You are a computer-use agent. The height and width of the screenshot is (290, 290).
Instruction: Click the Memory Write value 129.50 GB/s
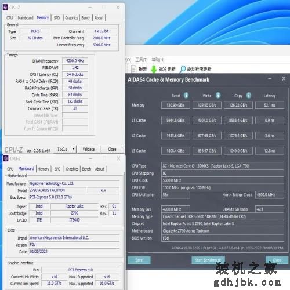coord(207,105)
